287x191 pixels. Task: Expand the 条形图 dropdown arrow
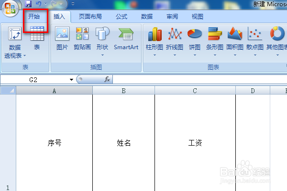coord(215,55)
